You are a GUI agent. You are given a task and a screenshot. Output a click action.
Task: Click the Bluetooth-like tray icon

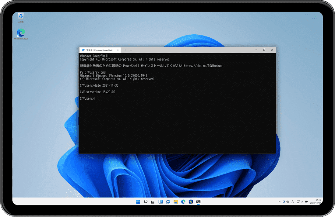pos(284,202)
